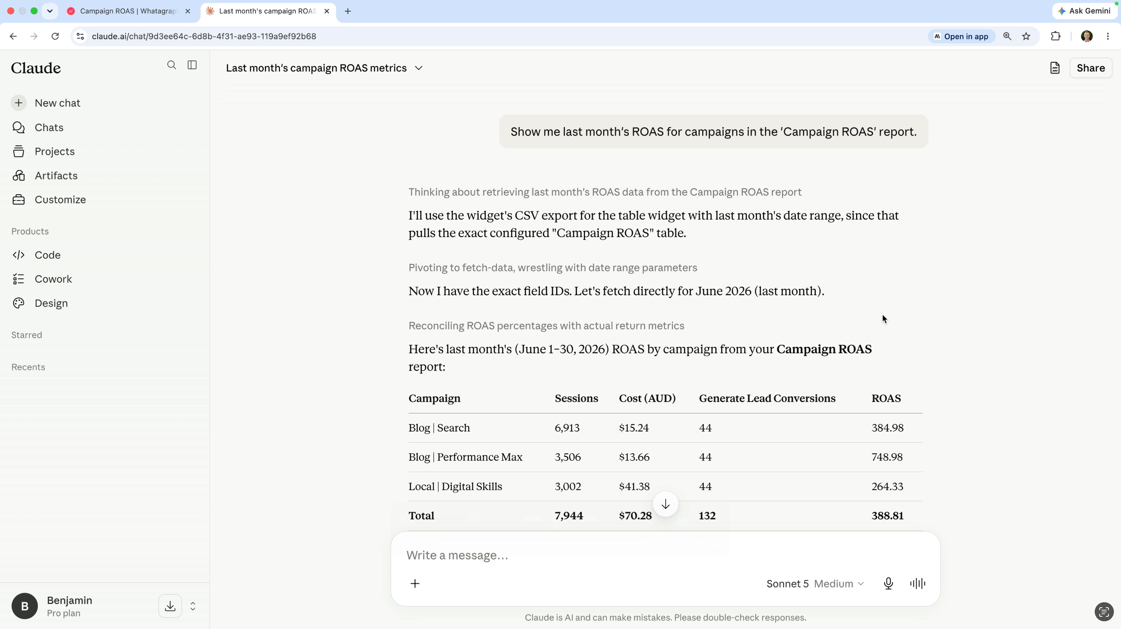The width and height of the screenshot is (1121, 629).
Task: Click the site information icon
Action: click(80, 37)
